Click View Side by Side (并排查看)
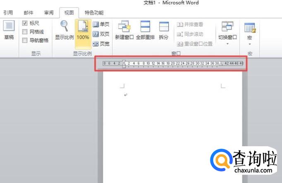The image size is (282, 183). [190, 24]
